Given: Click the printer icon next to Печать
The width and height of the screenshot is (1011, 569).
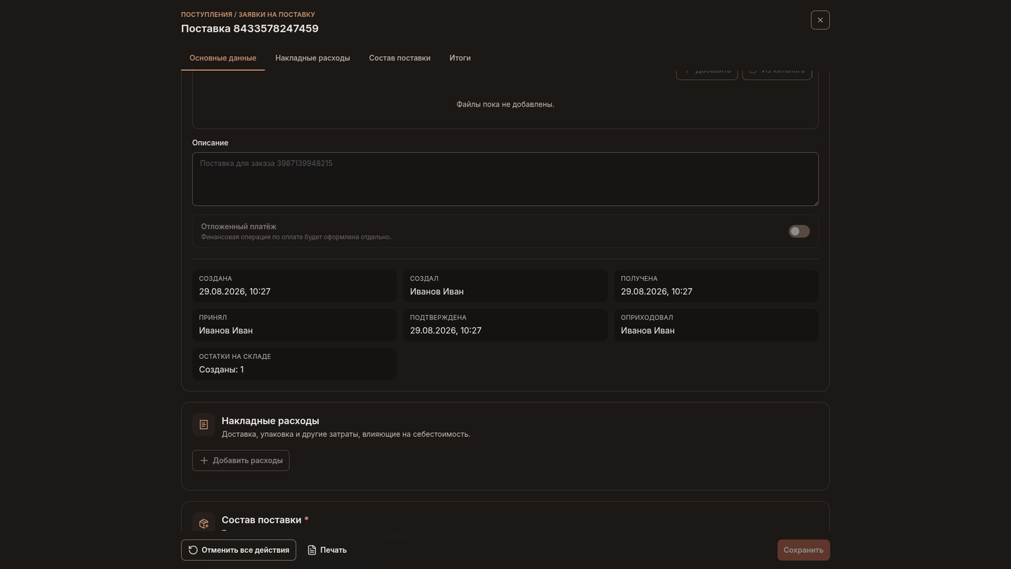Looking at the screenshot, I should point(312,550).
